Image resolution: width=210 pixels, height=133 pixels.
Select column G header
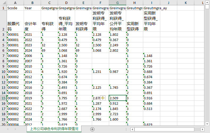pyautogui.click(x=117, y=3)
